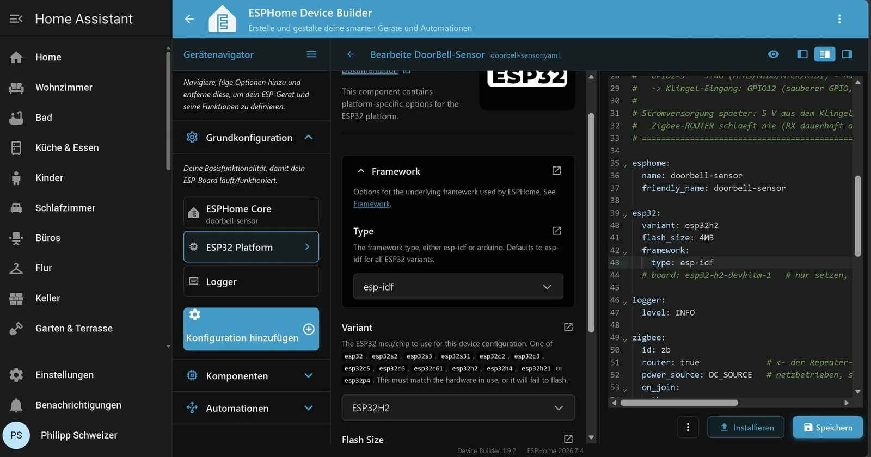Image resolution: width=871 pixels, height=457 pixels.
Task: Open Variant documentation external link icon
Action: point(568,327)
